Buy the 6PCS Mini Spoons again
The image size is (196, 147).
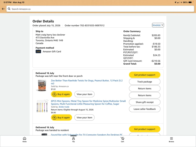(x=61, y=118)
